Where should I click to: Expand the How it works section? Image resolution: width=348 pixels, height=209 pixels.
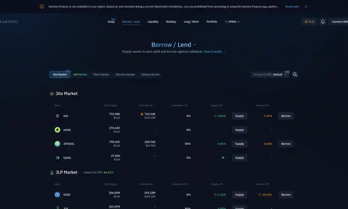214,52
